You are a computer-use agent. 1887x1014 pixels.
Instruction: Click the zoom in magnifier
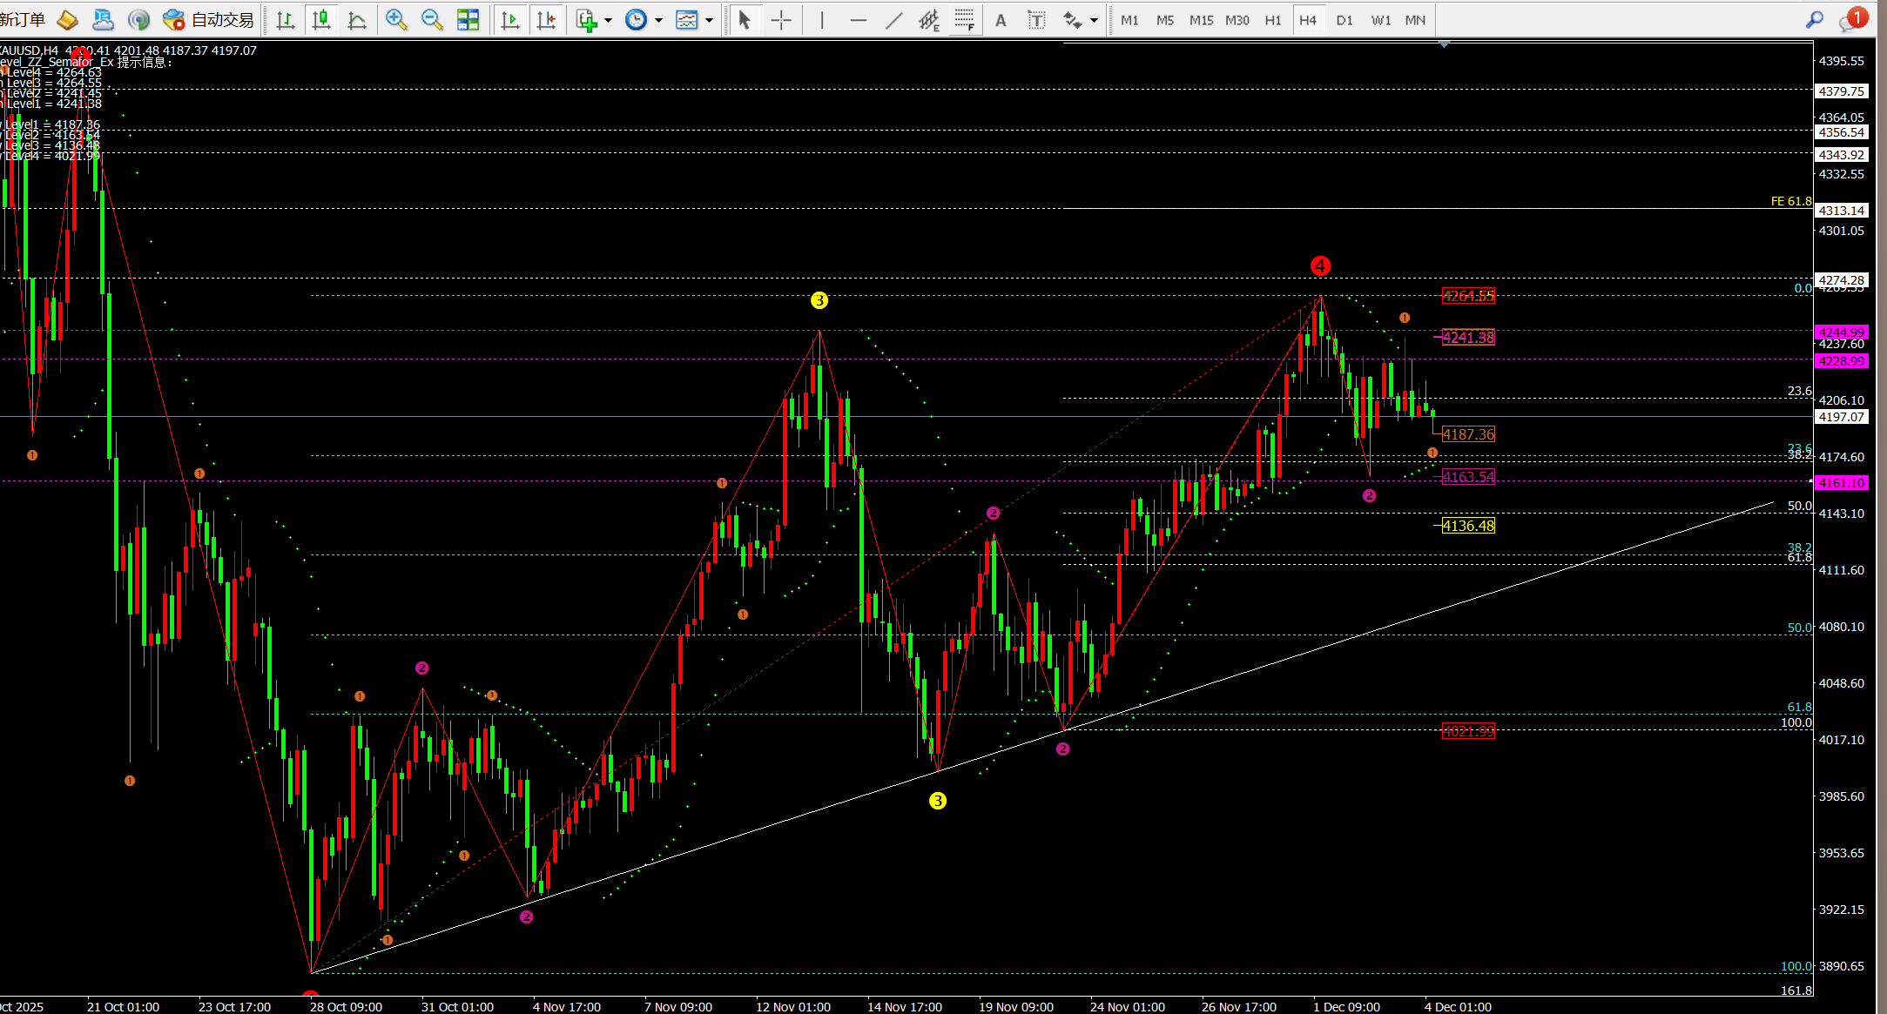coord(396,20)
